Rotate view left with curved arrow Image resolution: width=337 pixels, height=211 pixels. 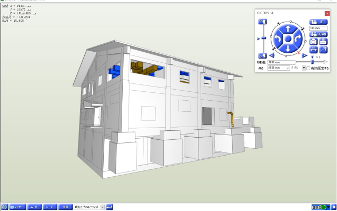(276, 39)
